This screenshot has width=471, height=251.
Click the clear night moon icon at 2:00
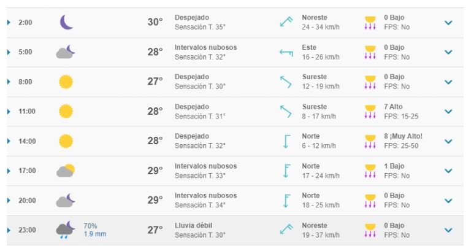[66, 22]
